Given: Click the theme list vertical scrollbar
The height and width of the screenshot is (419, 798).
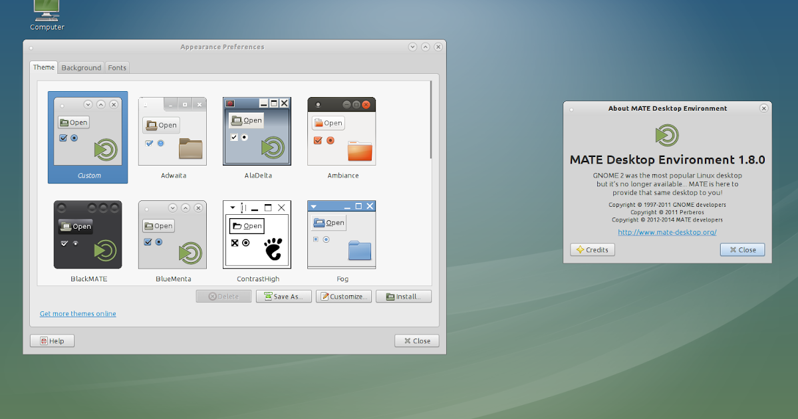Looking at the screenshot, I should (x=430, y=120).
